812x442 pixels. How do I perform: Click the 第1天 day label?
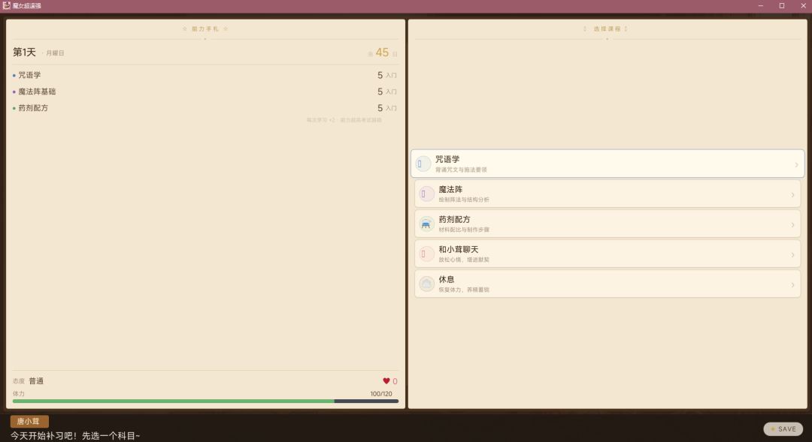24,53
